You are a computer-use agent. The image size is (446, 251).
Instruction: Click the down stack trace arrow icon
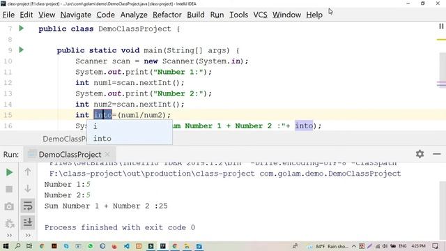(x=28, y=188)
